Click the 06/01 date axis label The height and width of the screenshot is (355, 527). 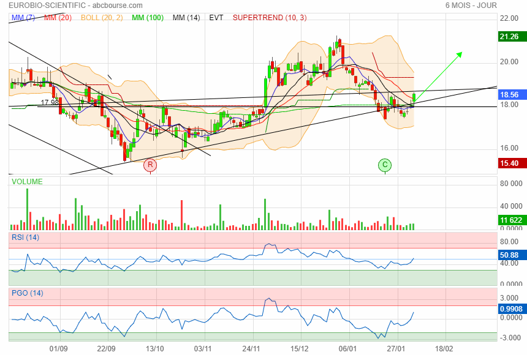click(347, 349)
